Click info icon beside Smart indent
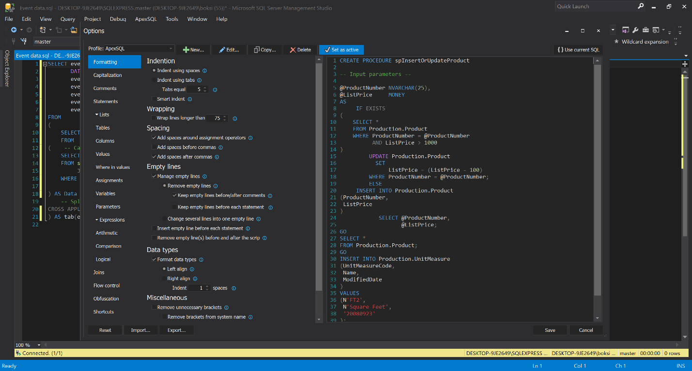 pyautogui.click(x=190, y=99)
